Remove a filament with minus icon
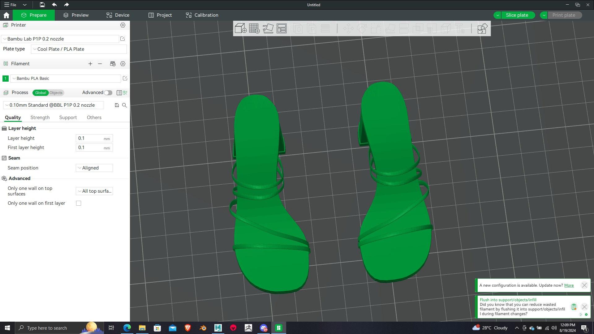 click(x=100, y=64)
